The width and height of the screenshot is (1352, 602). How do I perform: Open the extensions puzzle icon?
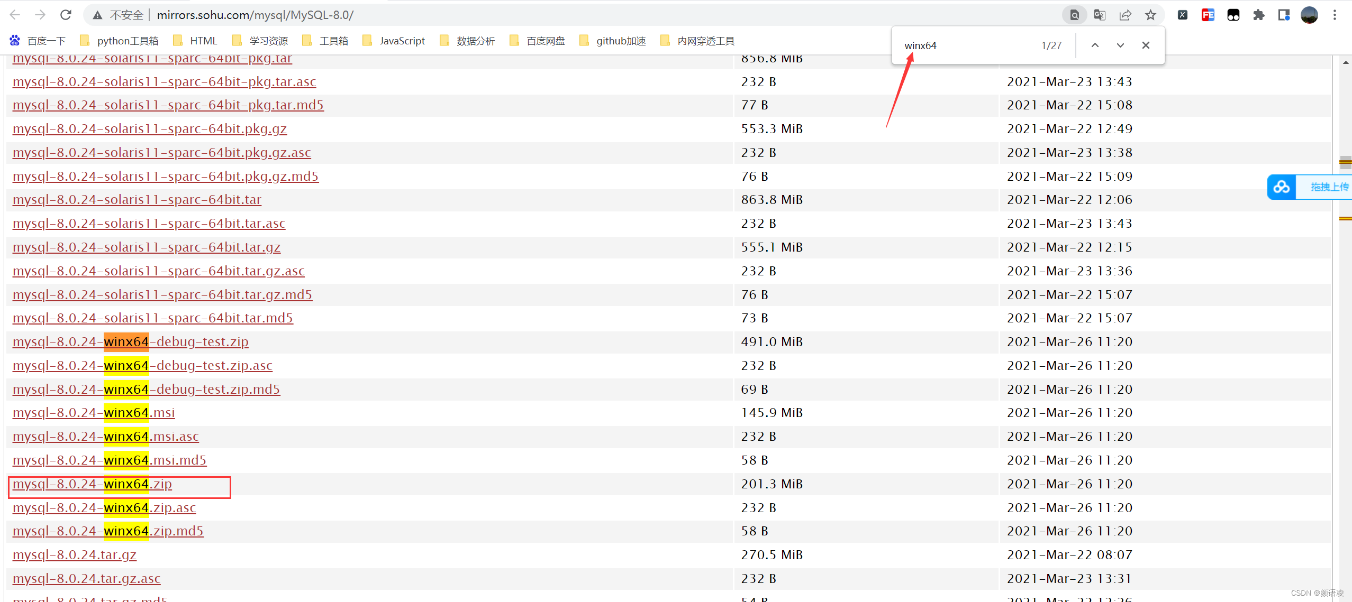[x=1259, y=15]
